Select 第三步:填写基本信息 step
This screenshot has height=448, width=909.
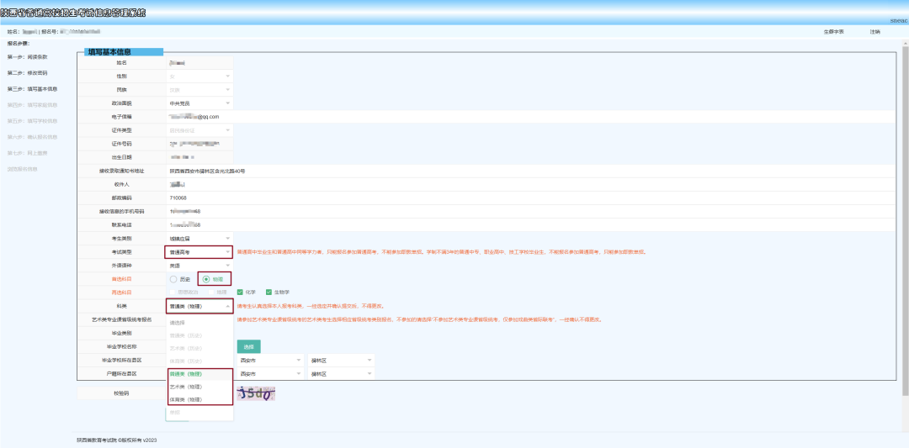(x=33, y=89)
